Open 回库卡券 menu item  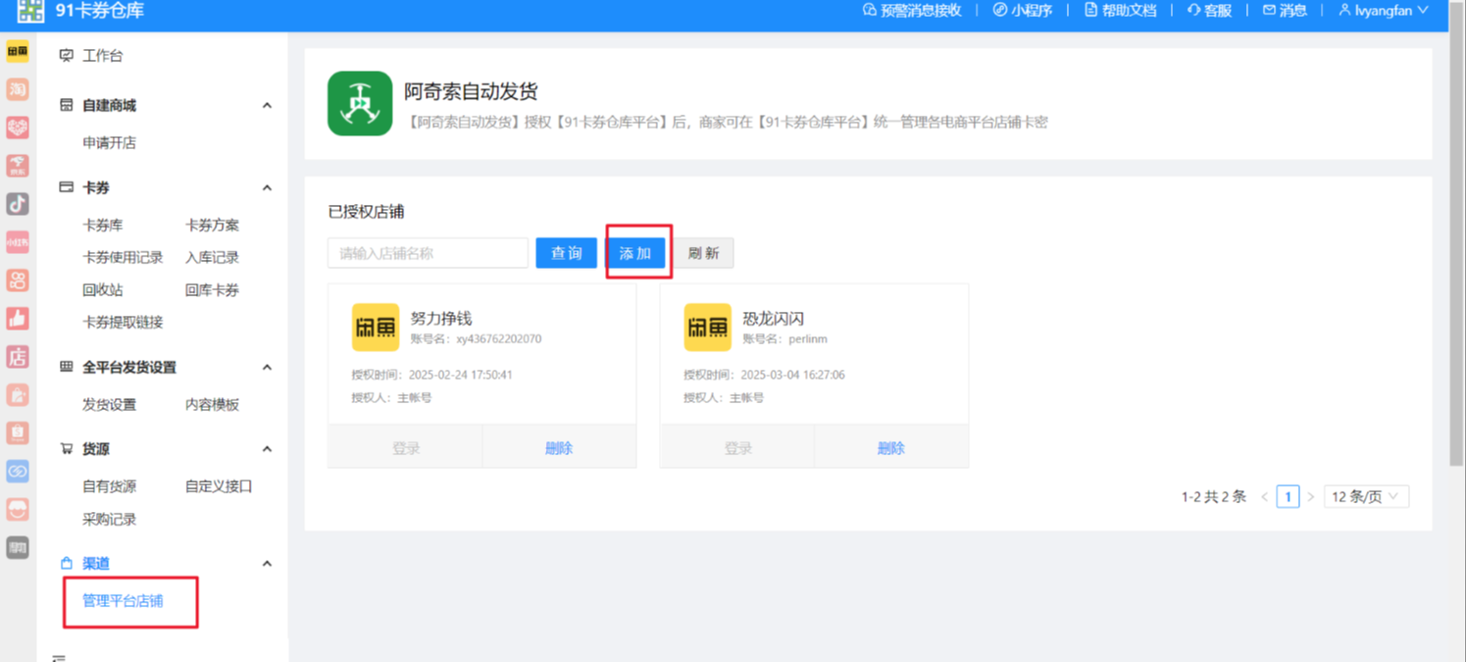pyautogui.click(x=212, y=290)
